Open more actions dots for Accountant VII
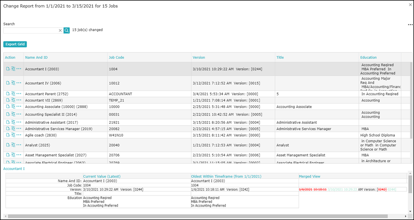This screenshot has height=220, width=414. pyautogui.click(x=19, y=100)
